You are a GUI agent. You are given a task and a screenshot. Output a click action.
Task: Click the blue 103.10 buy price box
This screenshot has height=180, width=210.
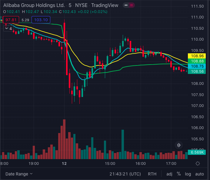tap(41, 20)
